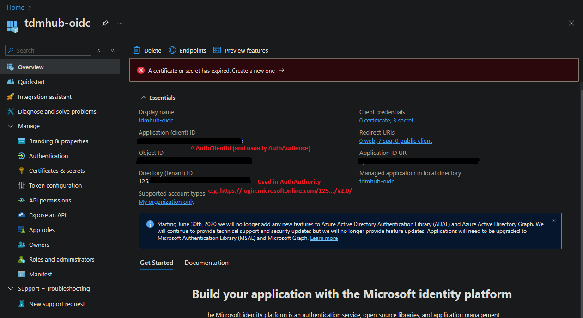Image resolution: width=583 pixels, height=318 pixels.
Task: Go to API permissions
Action: click(x=50, y=200)
